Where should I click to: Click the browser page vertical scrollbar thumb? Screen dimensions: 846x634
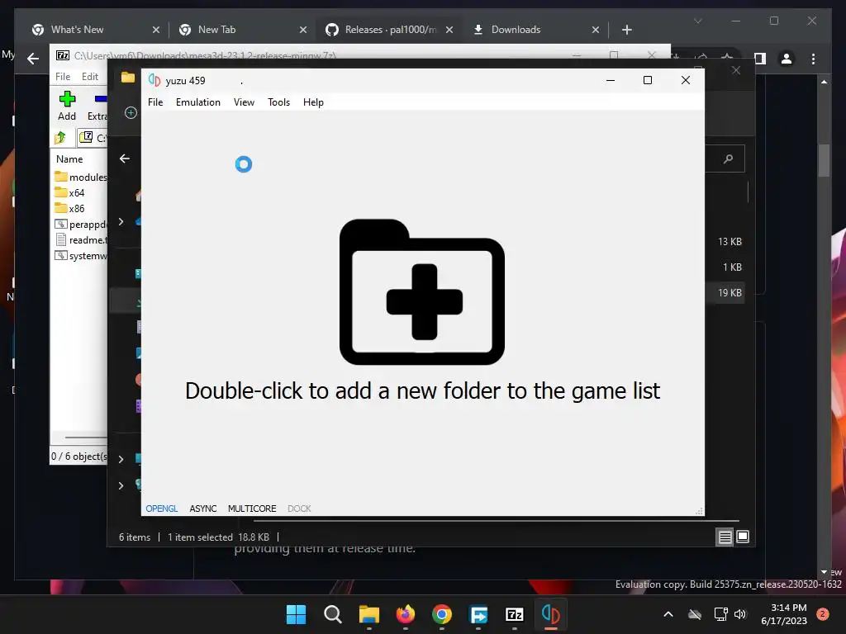[824, 160]
